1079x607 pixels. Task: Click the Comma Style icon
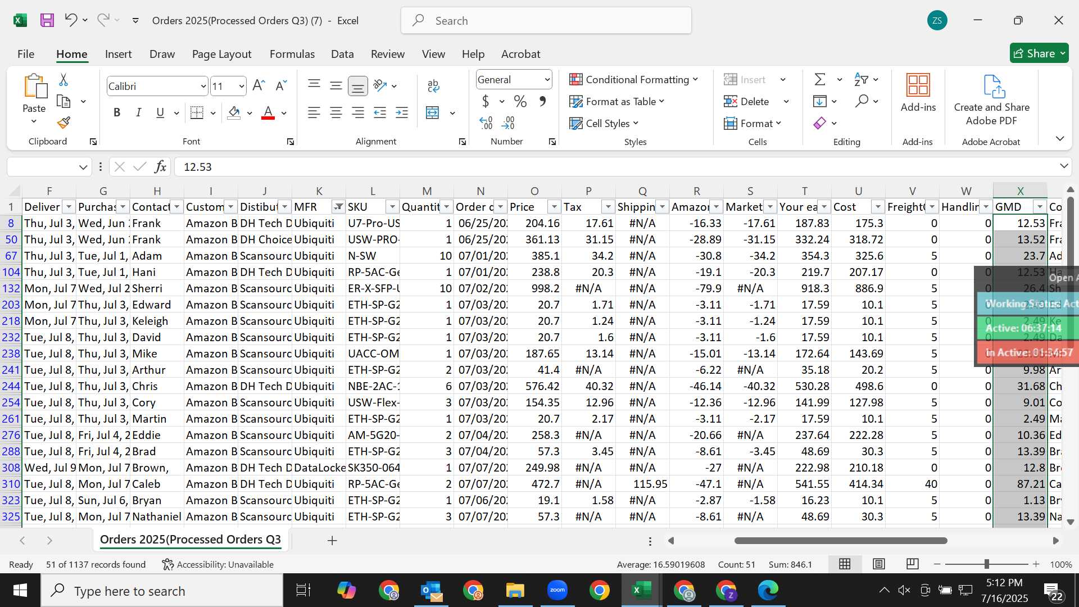click(542, 101)
